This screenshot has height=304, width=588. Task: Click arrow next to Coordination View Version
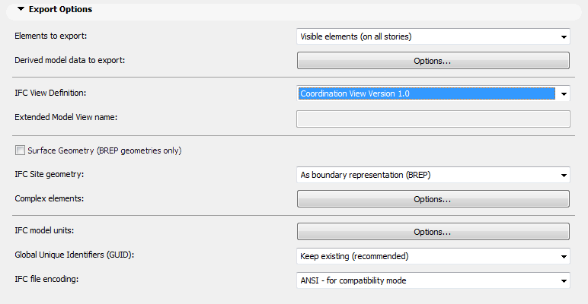564,94
